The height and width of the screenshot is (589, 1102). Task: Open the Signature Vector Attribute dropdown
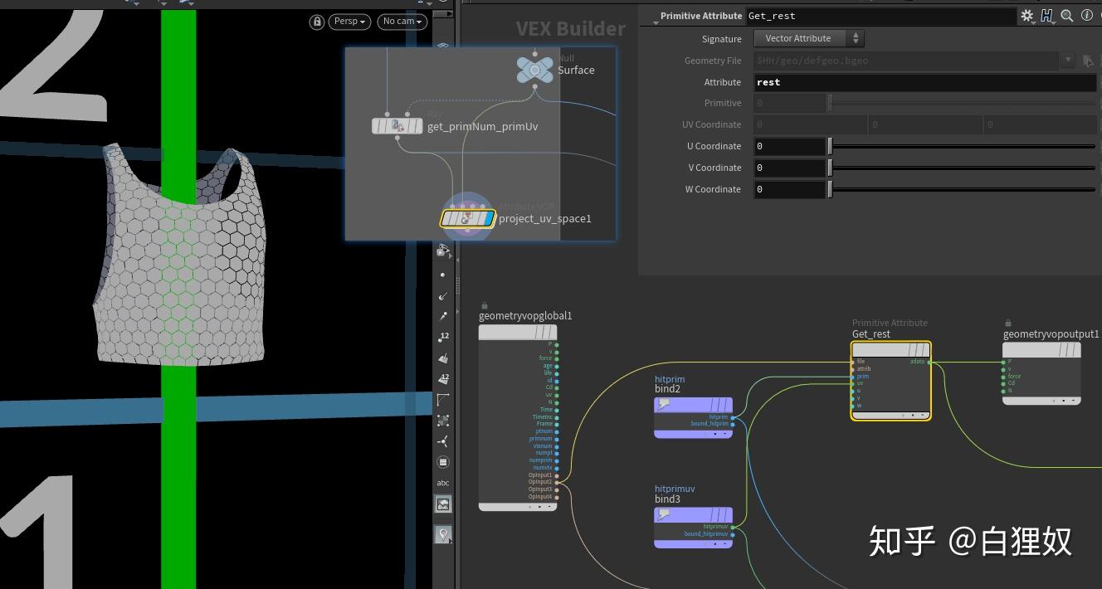click(x=808, y=38)
